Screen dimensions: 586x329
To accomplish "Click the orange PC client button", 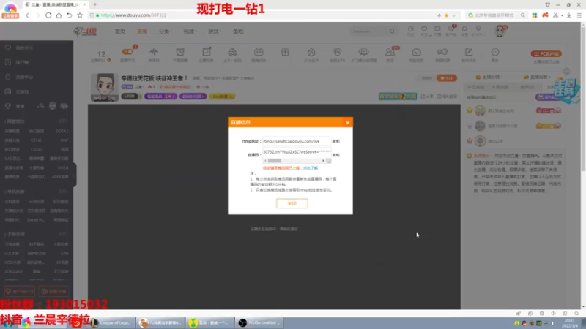I will pyautogui.click(x=546, y=53).
